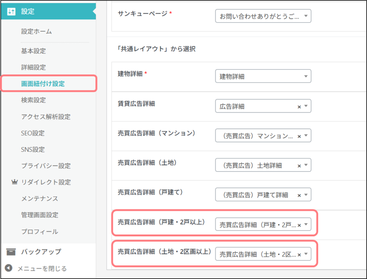Image resolution: width=367 pixels, height=279 pixels.
Task: Click the crown icon beside リダイレクト設定
Action: pyautogui.click(x=14, y=182)
